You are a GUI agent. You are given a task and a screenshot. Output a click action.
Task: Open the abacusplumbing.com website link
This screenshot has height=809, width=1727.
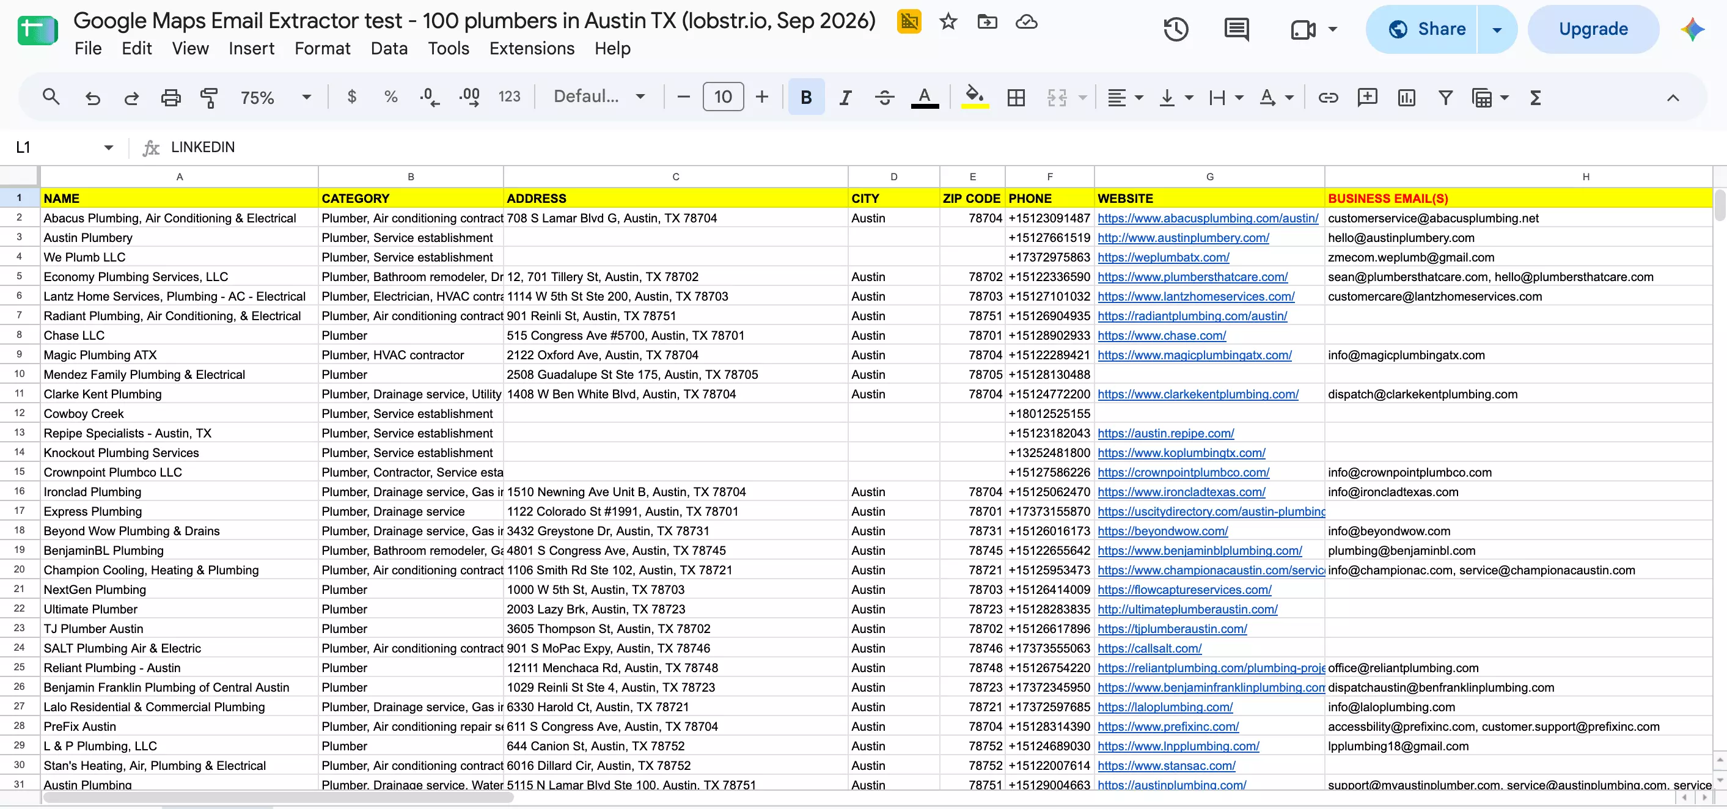(1208, 219)
